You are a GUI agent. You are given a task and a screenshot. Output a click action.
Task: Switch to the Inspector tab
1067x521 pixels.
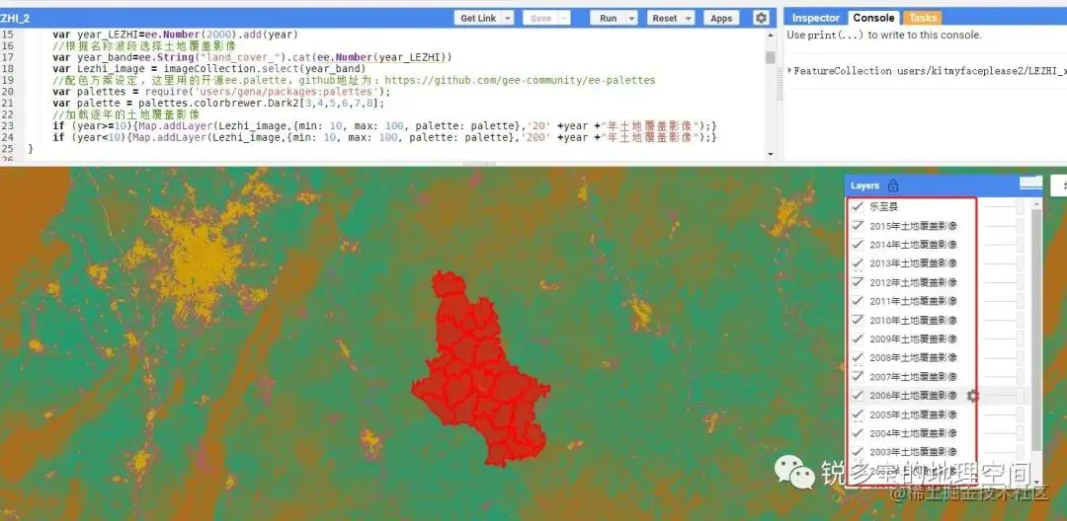click(x=816, y=19)
